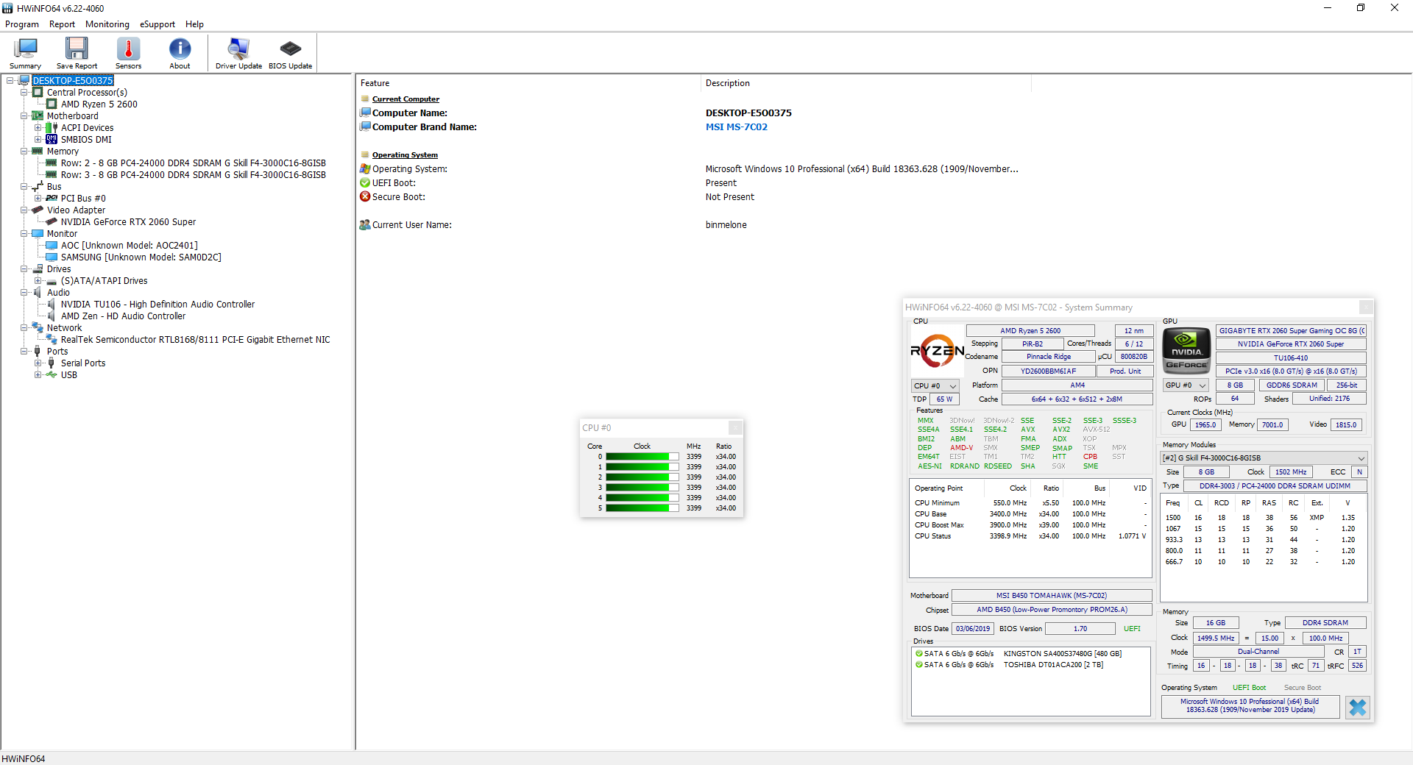1413x765 pixels.
Task: Click the GIGABYTE RTX 2060 Super Gaming field
Action: 1292,331
